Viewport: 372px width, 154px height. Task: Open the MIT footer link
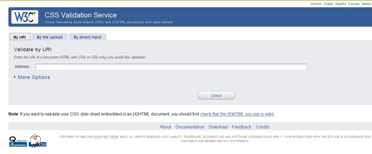(106, 137)
